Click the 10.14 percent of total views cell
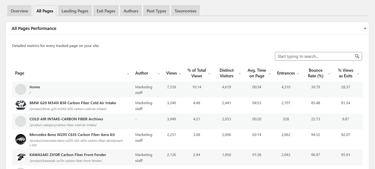The width and height of the screenshot is (375, 169). [x=197, y=87]
